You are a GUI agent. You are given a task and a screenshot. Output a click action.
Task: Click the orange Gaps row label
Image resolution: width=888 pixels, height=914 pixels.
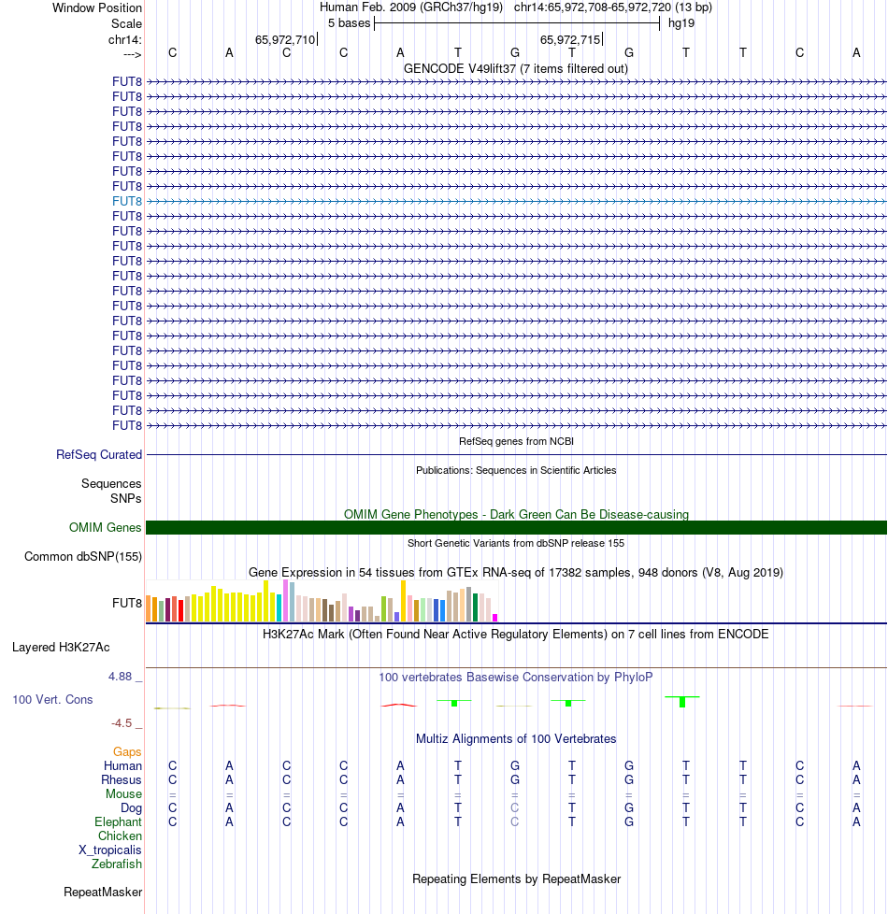tap(127, 752)
